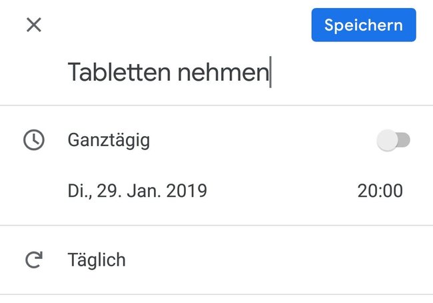Click the title field 'Tabletten nehmen'
The width and height of the screenshot is (433, 303).
[x=217, y=73]
